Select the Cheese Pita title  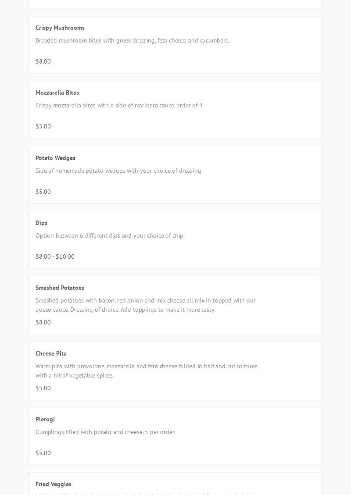51,353
